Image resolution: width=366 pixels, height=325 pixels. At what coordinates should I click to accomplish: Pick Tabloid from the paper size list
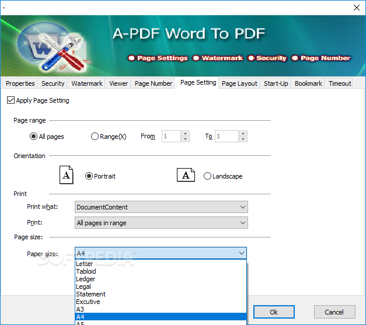tap(161, 271)
